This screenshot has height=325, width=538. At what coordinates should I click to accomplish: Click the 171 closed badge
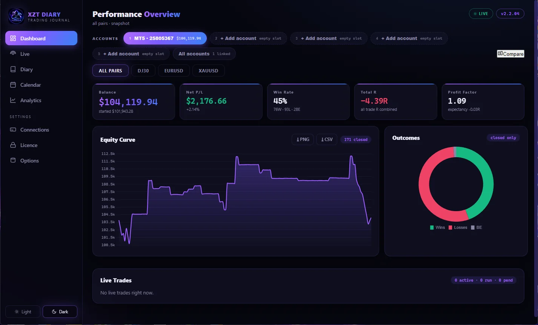coord(356,140)
